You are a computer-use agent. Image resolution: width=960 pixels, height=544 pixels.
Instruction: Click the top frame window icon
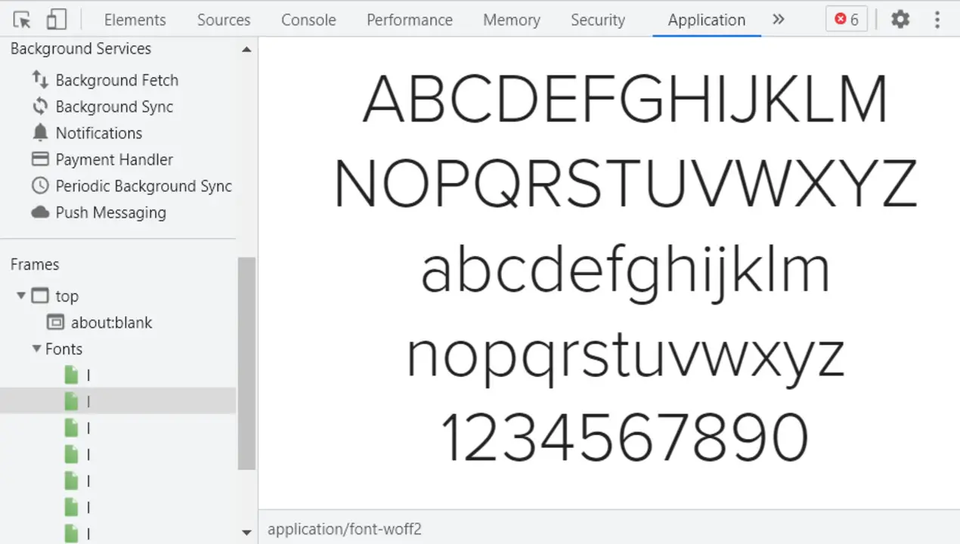coord(40,295)
